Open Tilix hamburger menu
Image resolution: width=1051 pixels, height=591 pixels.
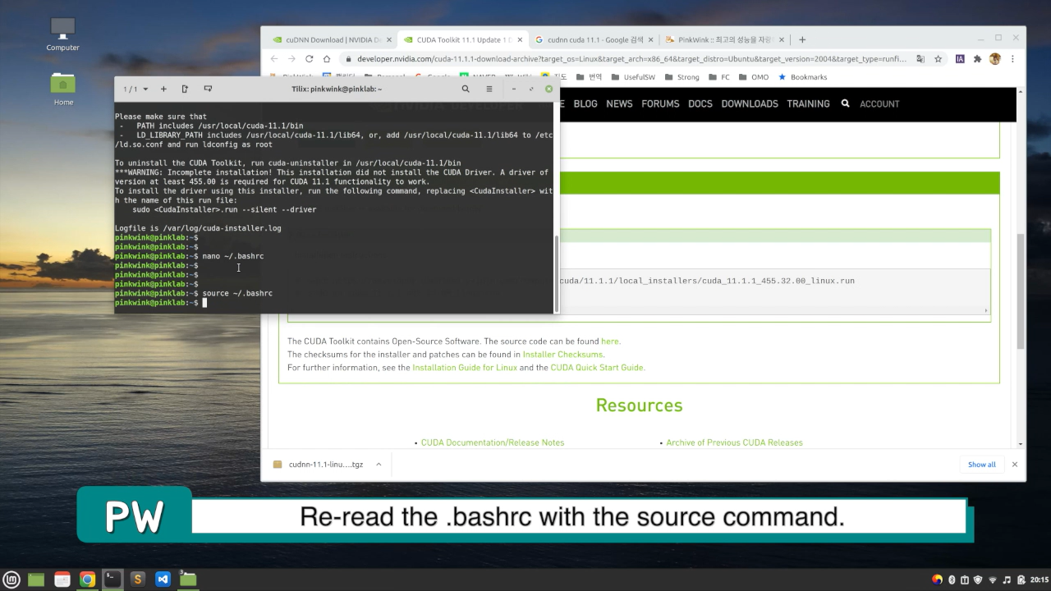pyautogui.click(x=489, y=89)
